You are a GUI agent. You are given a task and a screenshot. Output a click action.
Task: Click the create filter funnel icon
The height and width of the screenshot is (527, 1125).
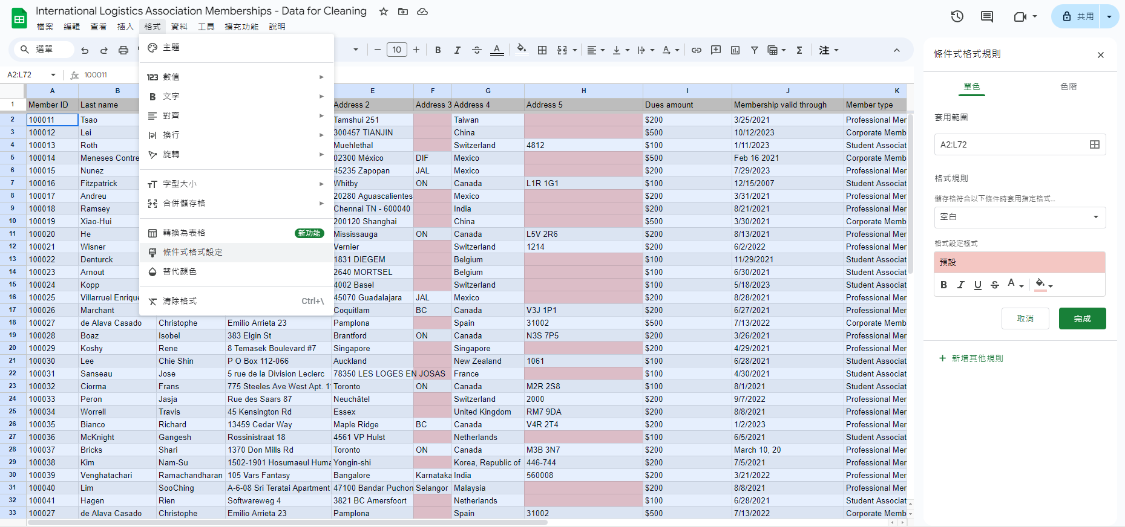coord(755,50)
